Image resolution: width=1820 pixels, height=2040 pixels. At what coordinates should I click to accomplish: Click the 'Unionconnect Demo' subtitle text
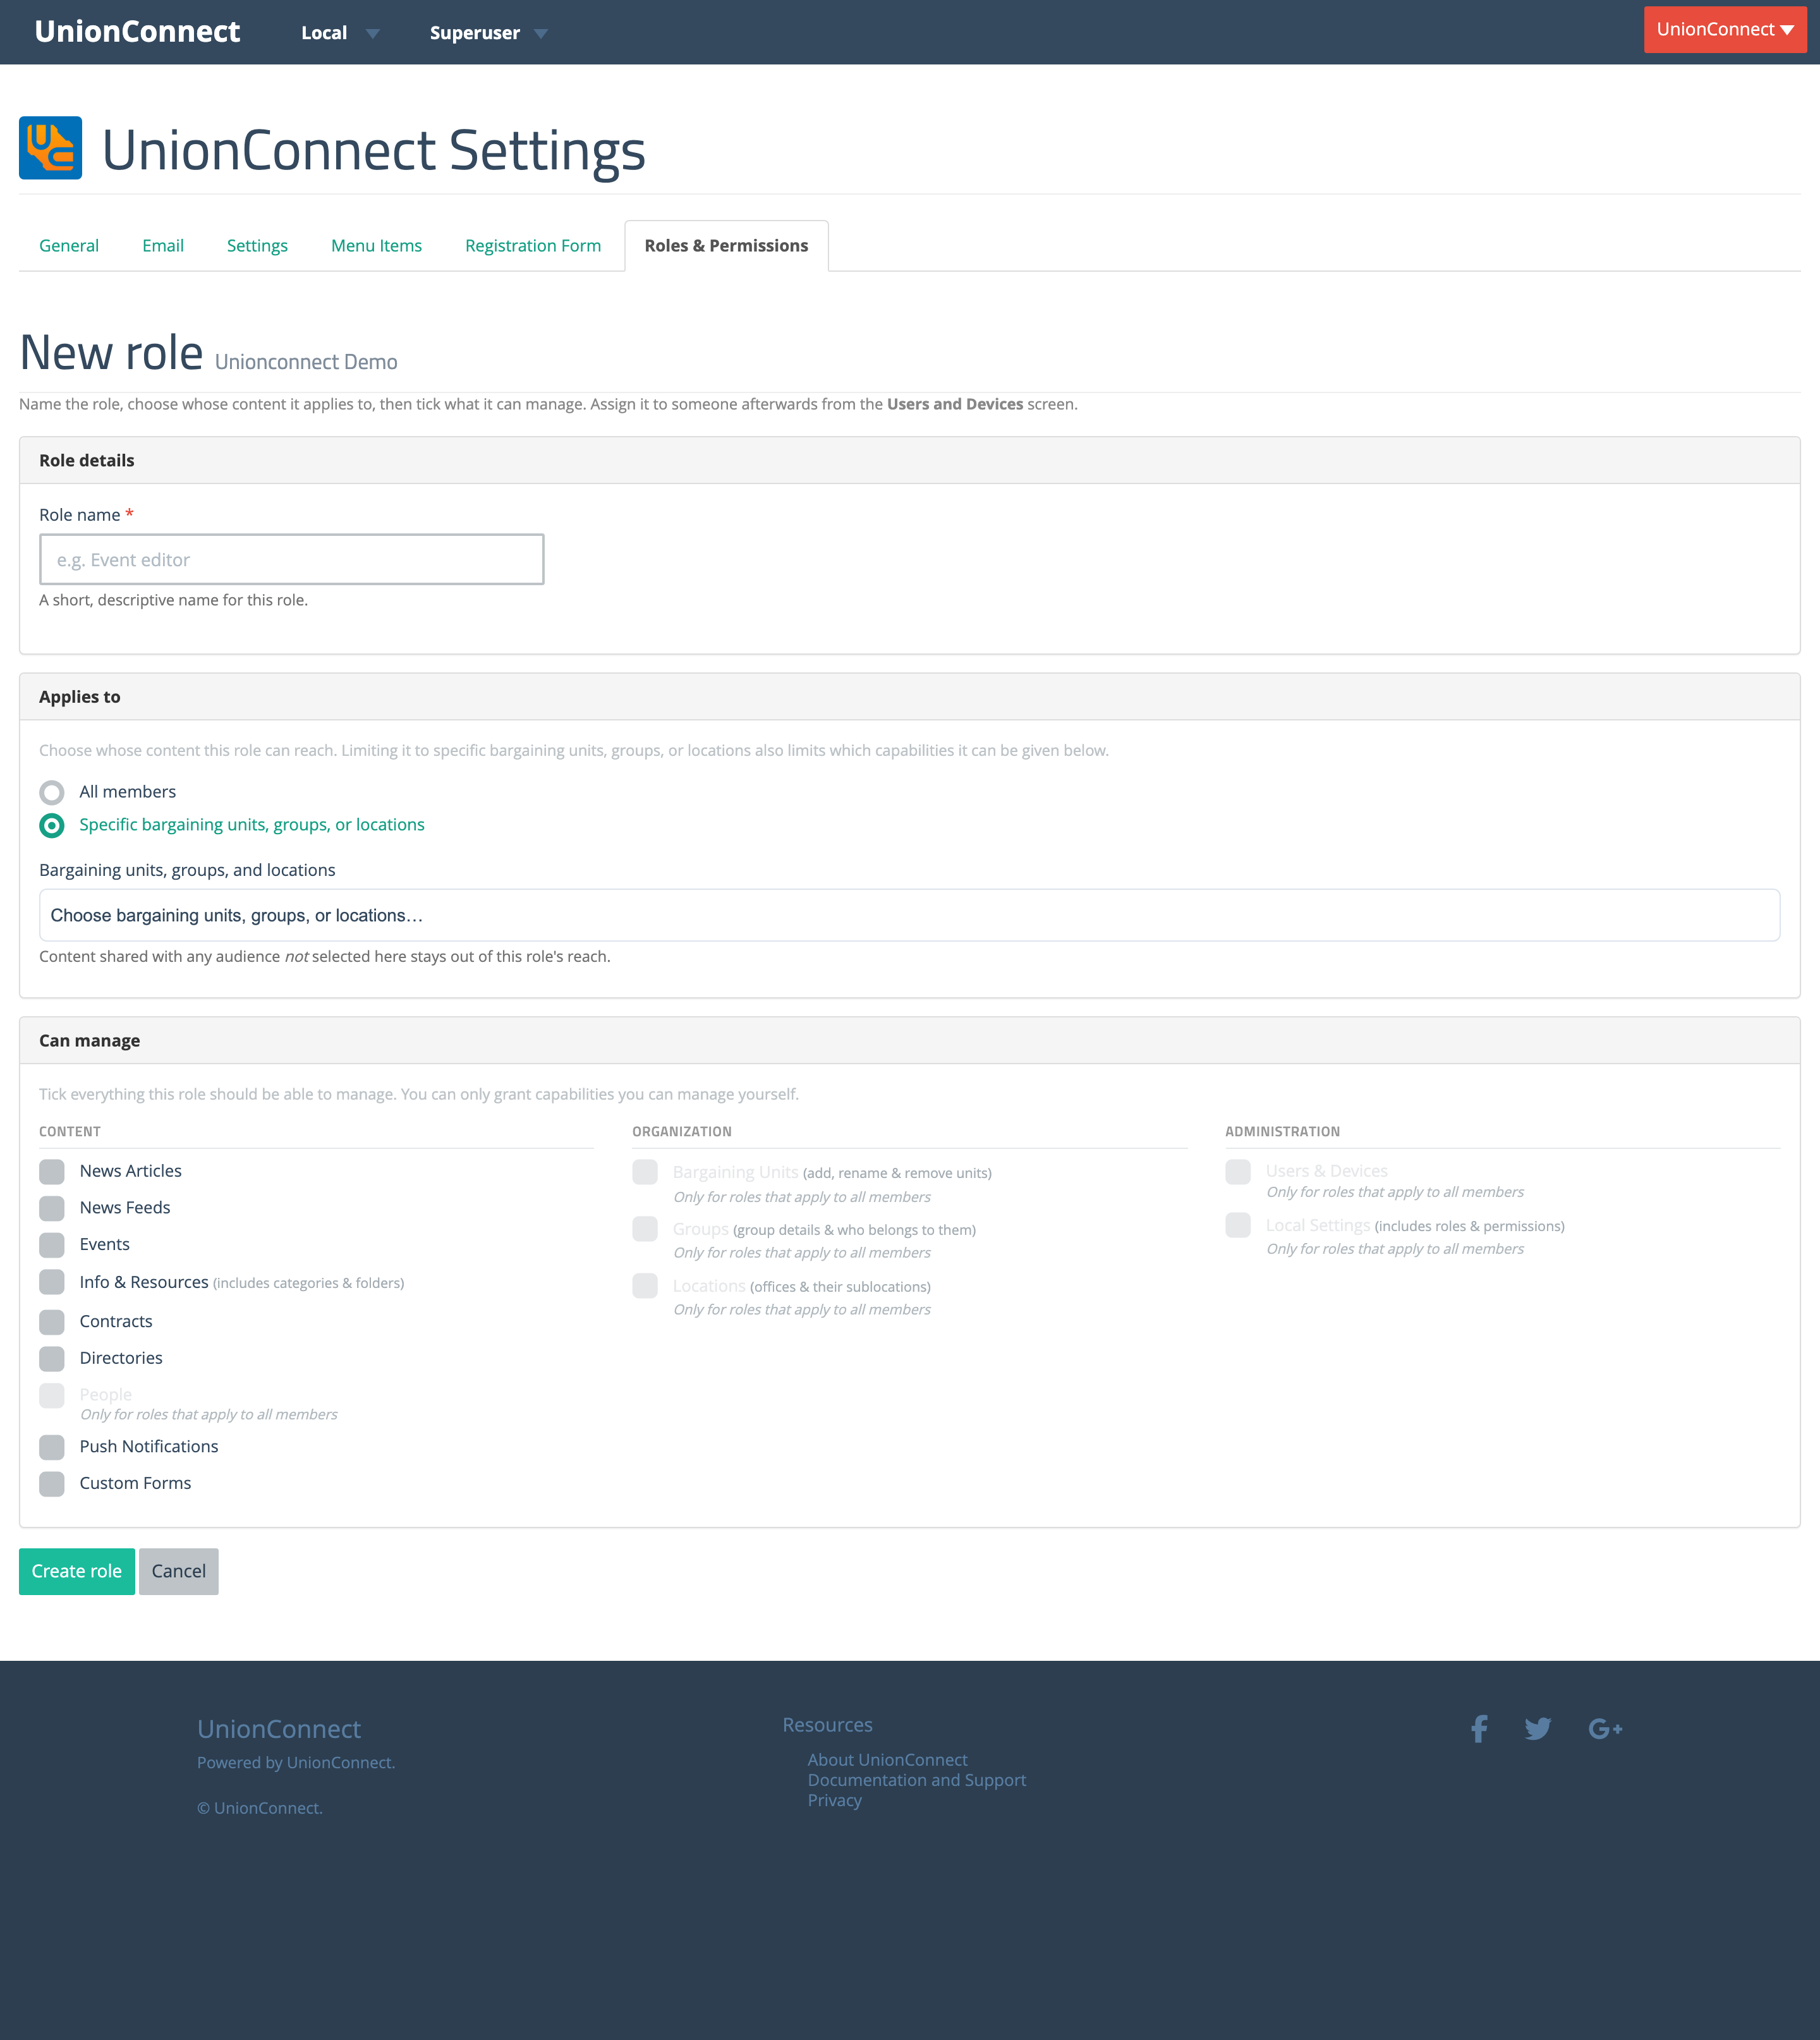[x=306, y=362]
